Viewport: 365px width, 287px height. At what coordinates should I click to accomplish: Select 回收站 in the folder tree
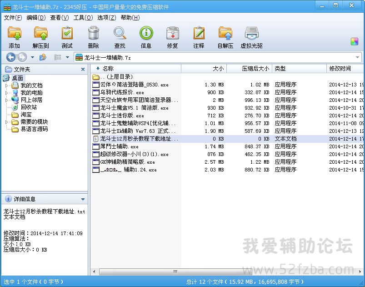(x=29, y=107)
